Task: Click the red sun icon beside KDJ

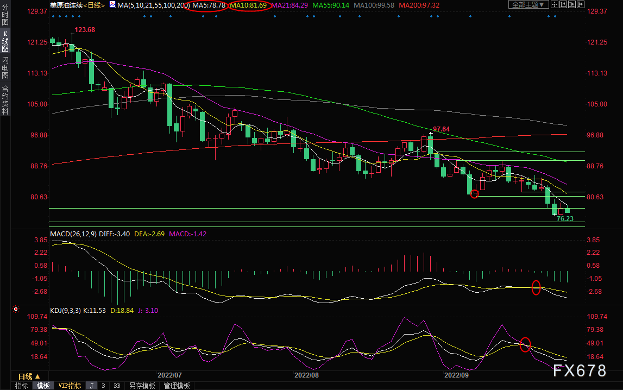Action: [x=16, y=309]
